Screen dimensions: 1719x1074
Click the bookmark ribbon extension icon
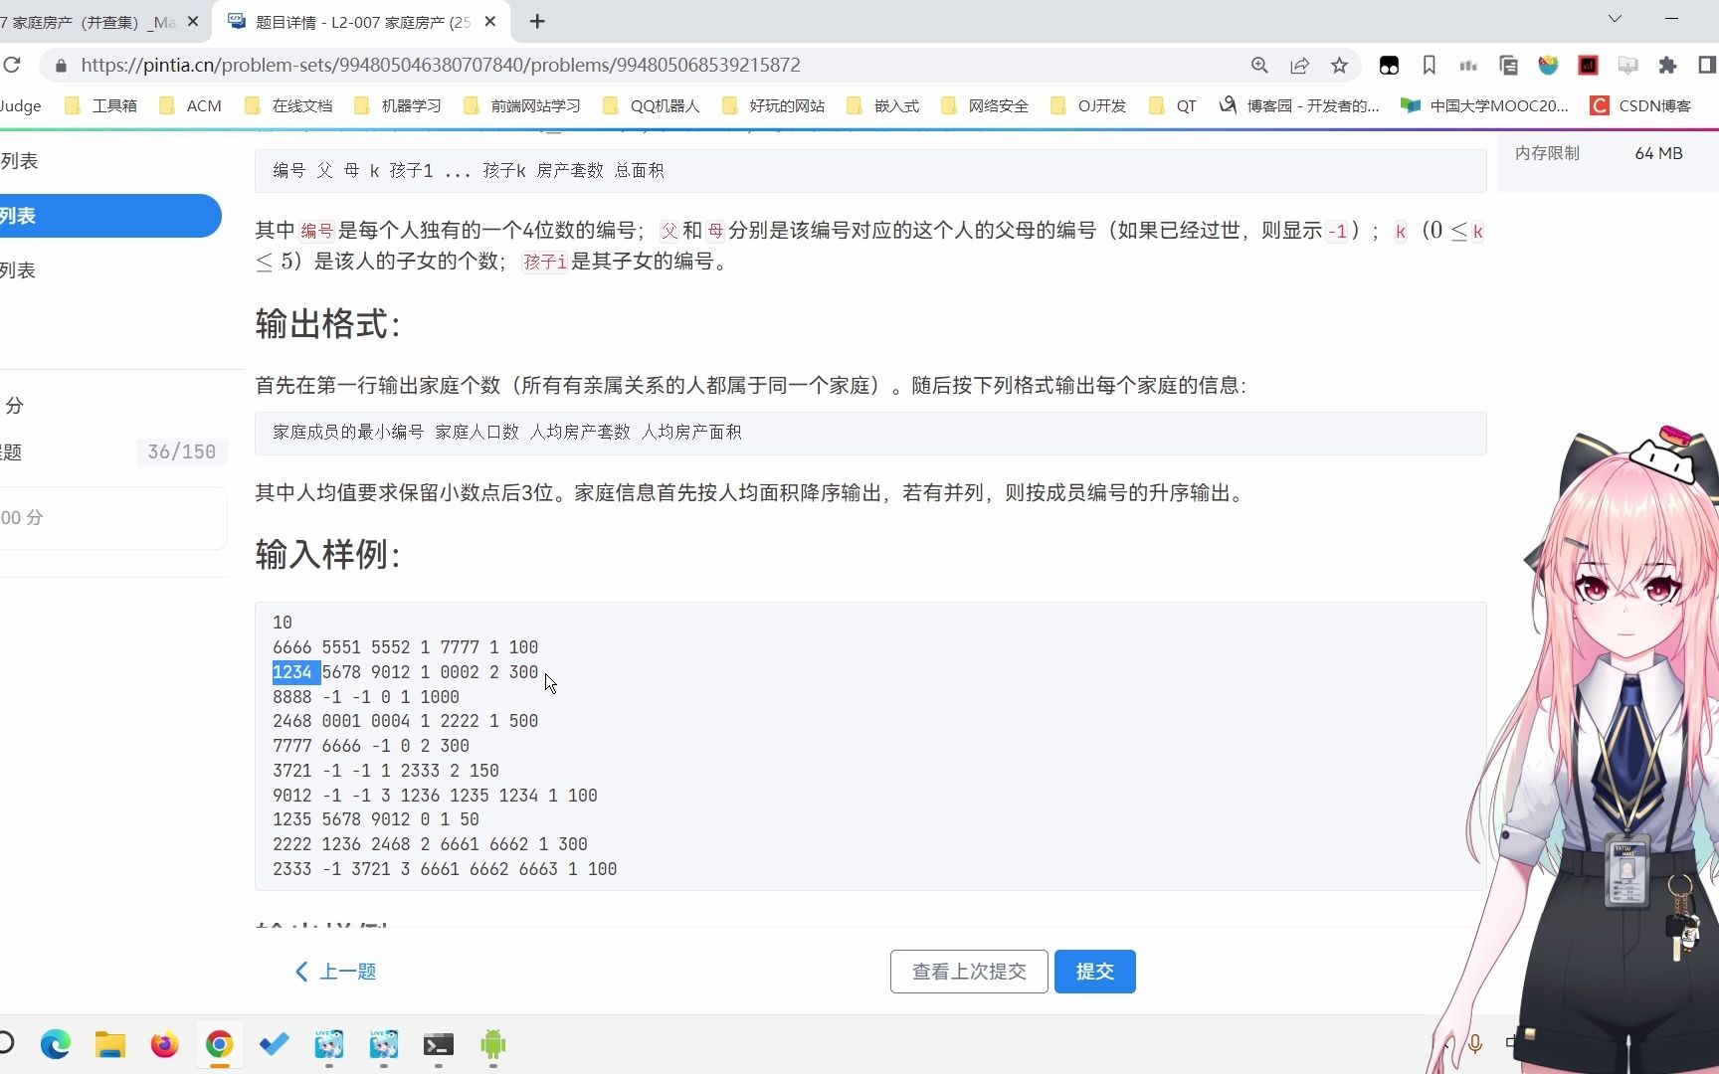(1429, 65)
